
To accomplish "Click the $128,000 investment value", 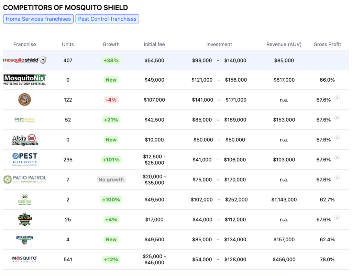I will (235, 260).
